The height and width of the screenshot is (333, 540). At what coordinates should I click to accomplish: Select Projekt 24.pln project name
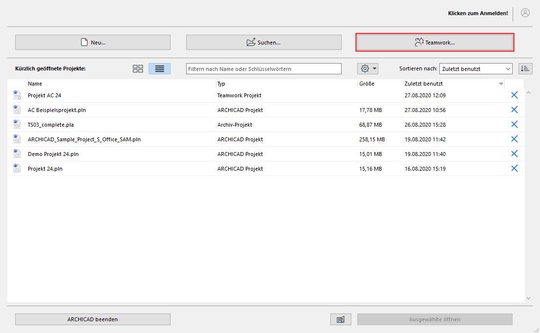pos(45,169)
